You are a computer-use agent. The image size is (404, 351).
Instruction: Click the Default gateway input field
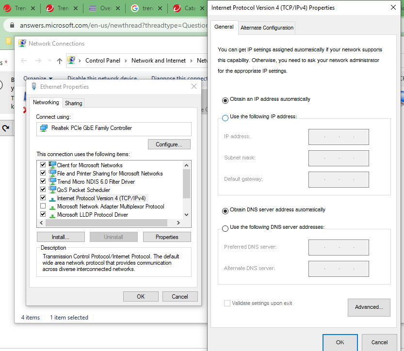click(339, 179)
